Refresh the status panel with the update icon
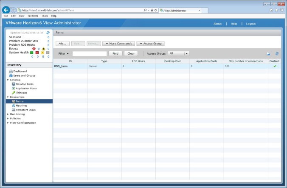Screen dimensions: 287x188 48,32
